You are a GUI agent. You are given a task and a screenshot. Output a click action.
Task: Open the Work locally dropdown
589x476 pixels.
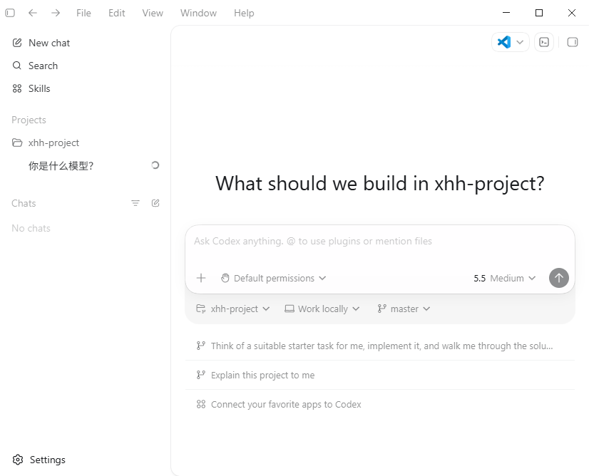(322, 309)
